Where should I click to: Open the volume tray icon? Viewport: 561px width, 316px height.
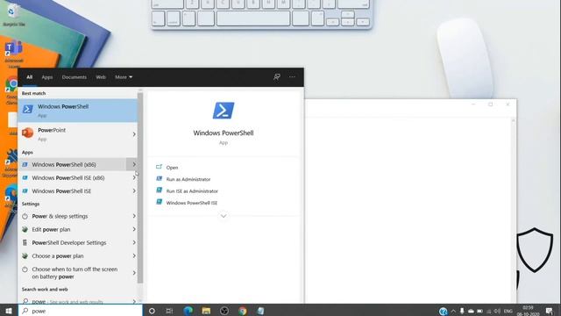coord(497,311)
